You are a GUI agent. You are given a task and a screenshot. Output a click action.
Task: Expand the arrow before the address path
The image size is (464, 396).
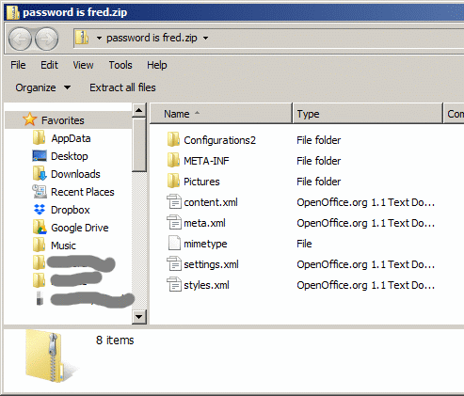click(99, 39)
